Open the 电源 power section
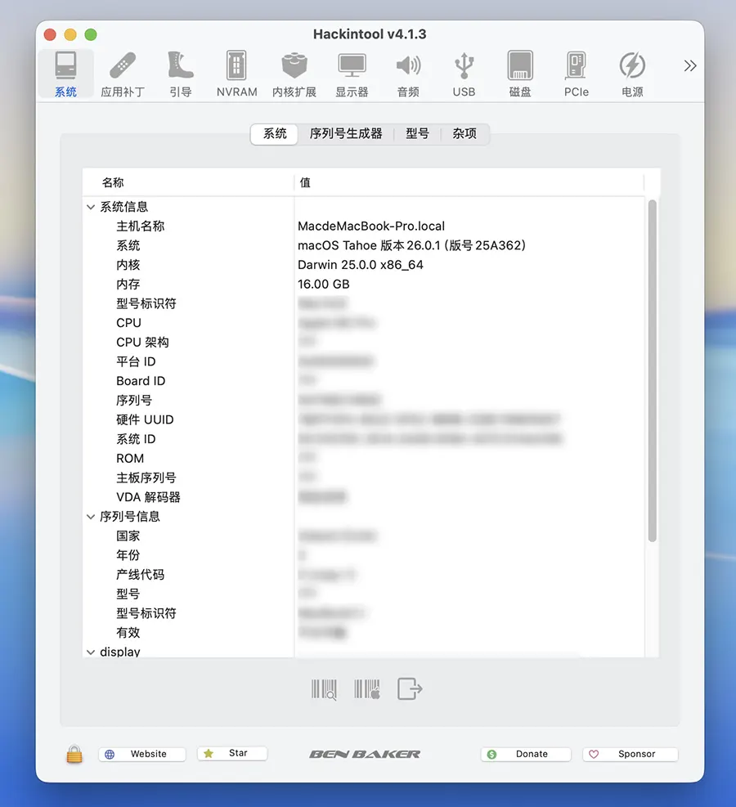This screenshot has width=736, height=807. pyautogui.click(x=632, y=74)
